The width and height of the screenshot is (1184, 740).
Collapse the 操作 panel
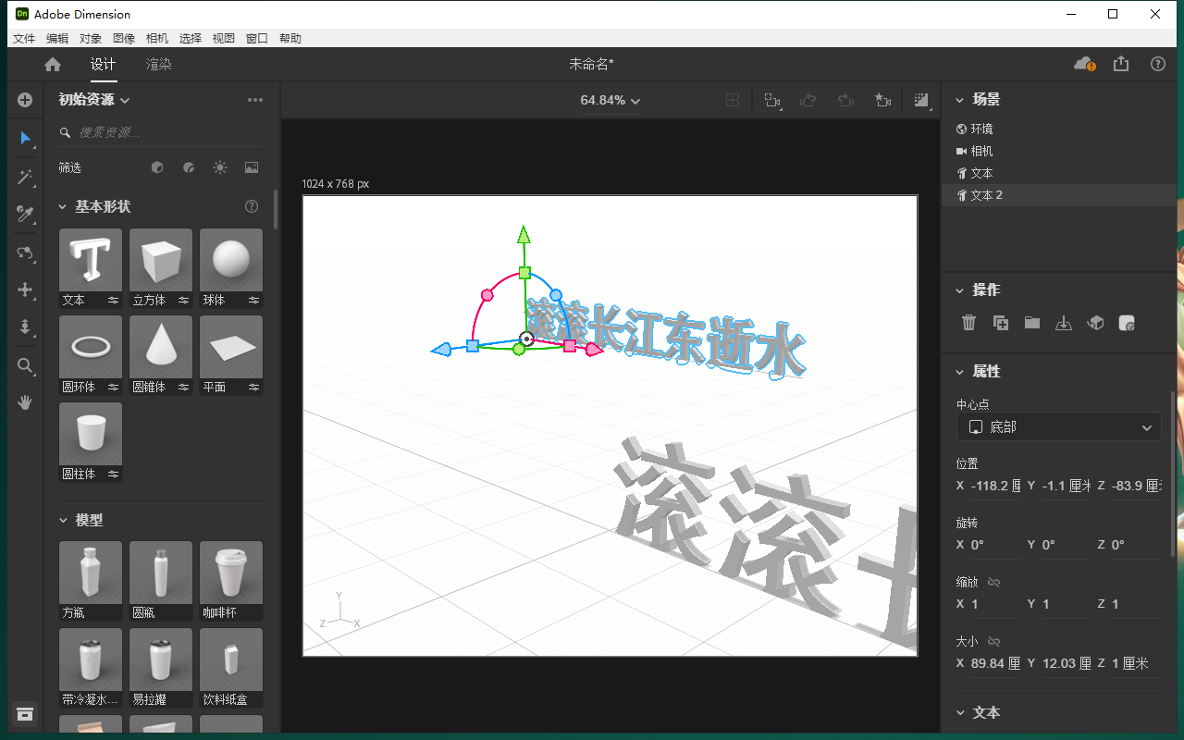959,290
